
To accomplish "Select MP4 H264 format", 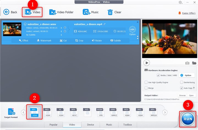I will pyautogui.click(x=35, y=112).
